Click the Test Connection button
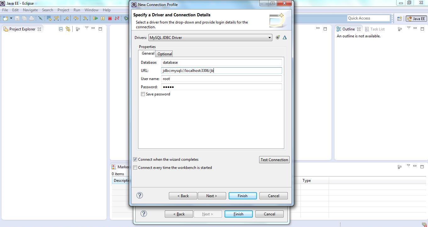 pyautogui.click(x=274, y=159)
